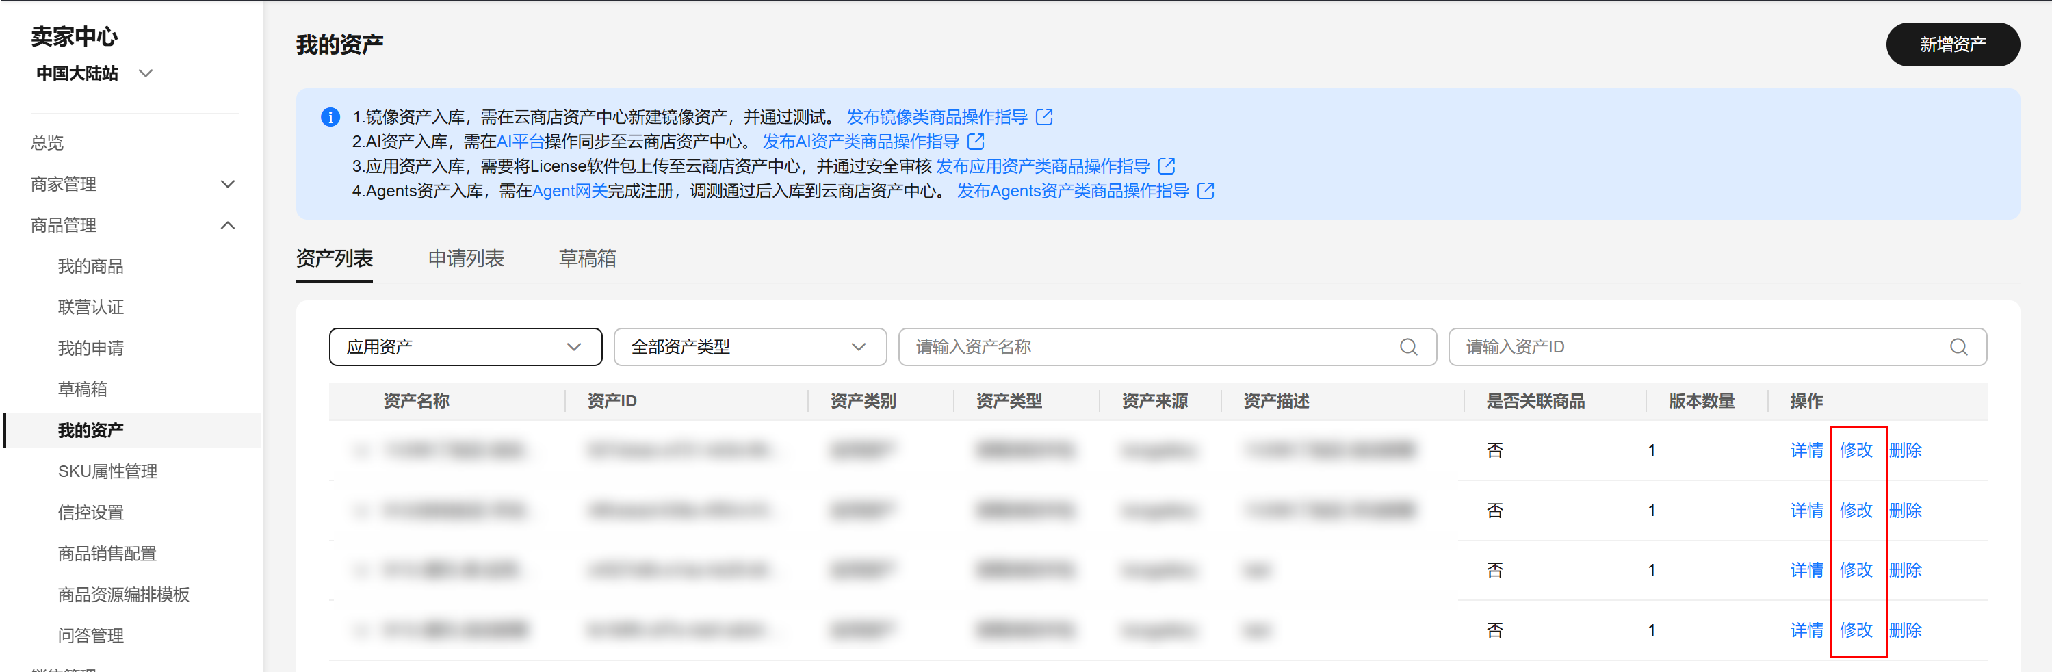Open the 全部资产类型 dropdown
Image resolution: width=2052 pixels, height=672 pixels.
click(x=749, y=347)
